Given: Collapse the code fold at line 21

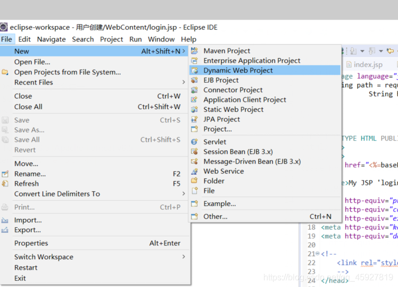Looking at the screenshot, I should [x=317, y=254].
